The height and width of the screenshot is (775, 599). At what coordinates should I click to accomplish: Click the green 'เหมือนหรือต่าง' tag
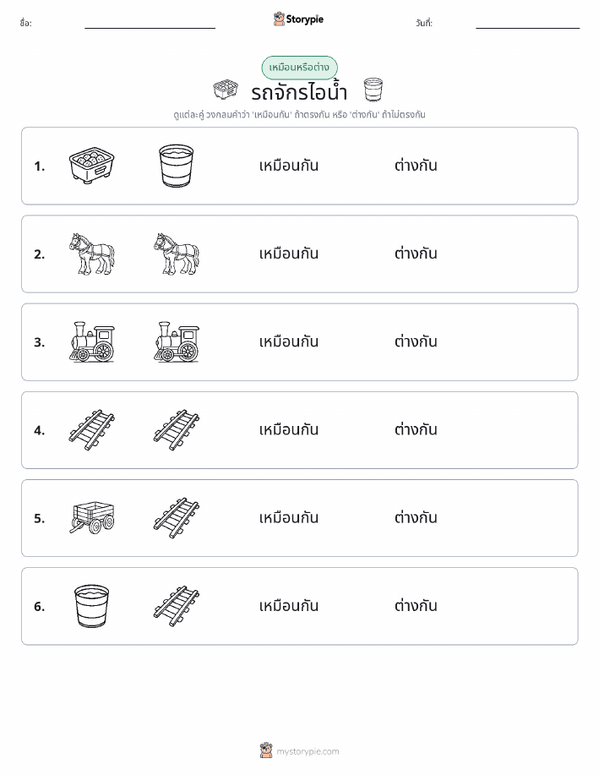(299, 68)
